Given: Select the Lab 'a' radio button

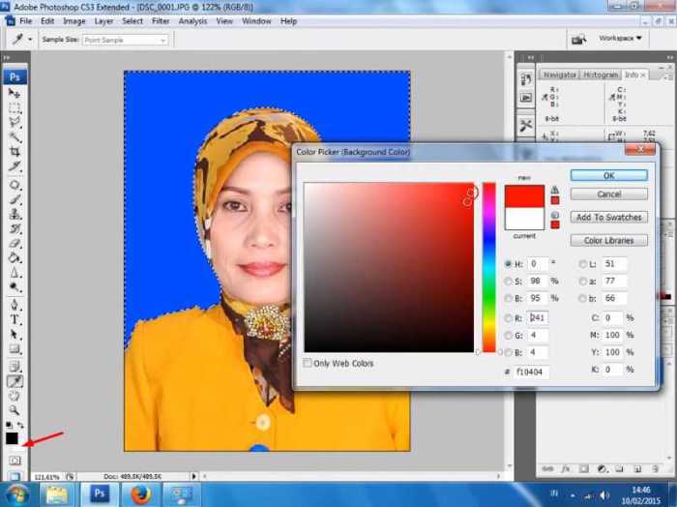Looking at the screenshot, I should tap(583, 282).
